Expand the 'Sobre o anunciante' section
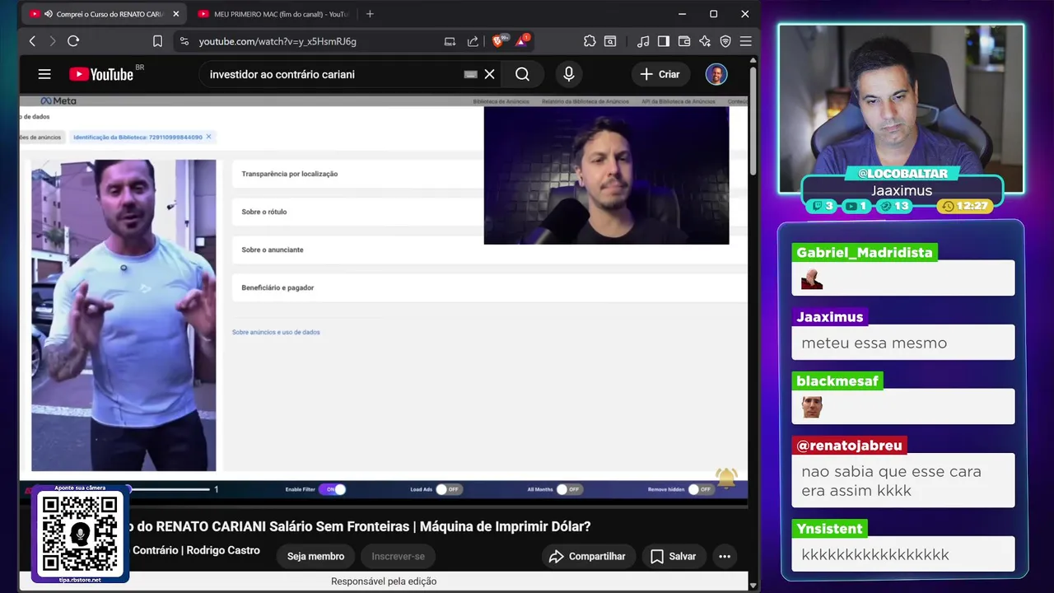Screen dimensions: 1054x593 pyautogui.click(x=489, y=250)
